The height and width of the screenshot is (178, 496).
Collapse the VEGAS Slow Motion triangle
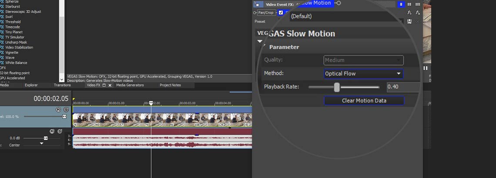(x=260, y=41)
